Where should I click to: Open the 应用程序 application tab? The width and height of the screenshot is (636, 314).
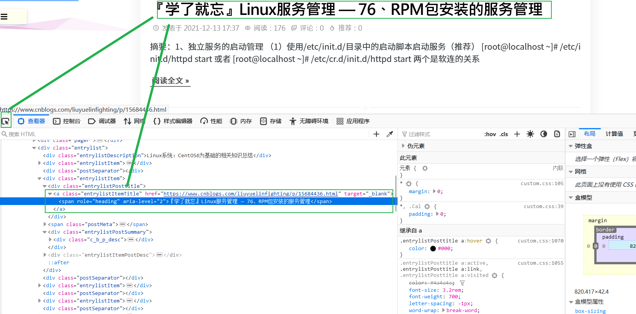(x=353, y=121)
